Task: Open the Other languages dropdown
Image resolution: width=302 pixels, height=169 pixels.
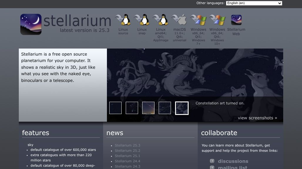Action: 254,3
